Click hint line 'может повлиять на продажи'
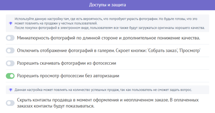 (53, 23)
